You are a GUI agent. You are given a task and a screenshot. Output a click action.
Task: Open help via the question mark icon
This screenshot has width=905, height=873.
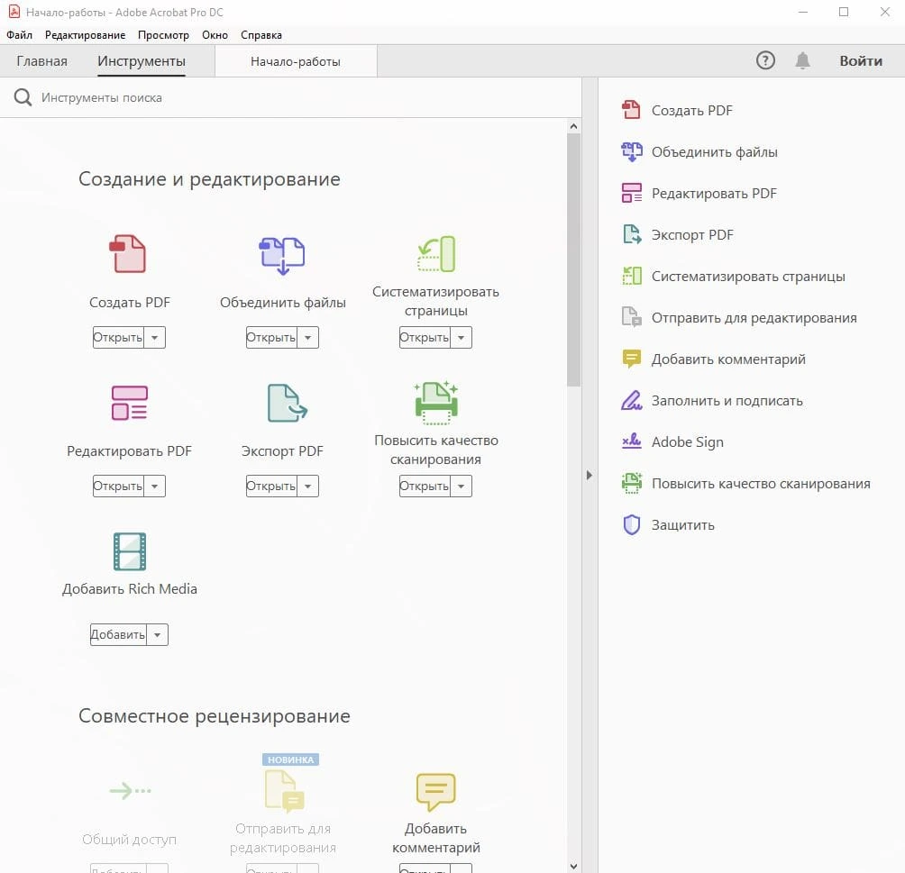tap(765, 60)
